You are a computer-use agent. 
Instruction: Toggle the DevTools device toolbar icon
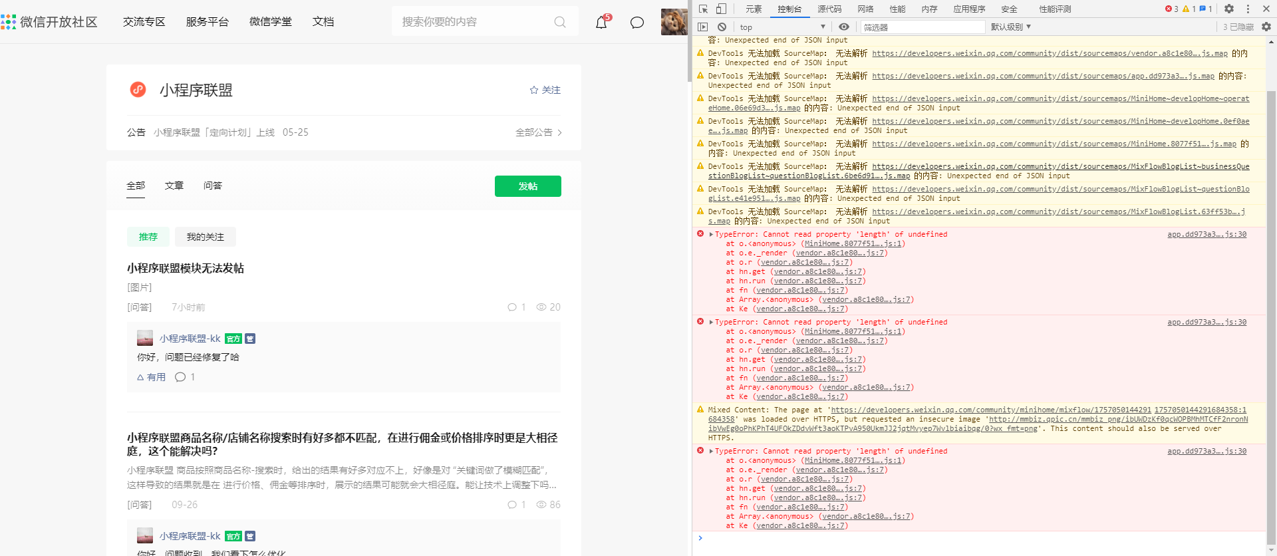click(721, 9)
